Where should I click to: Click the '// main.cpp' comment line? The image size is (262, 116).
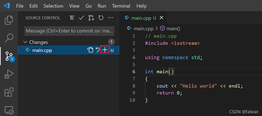tap(161, 36)
